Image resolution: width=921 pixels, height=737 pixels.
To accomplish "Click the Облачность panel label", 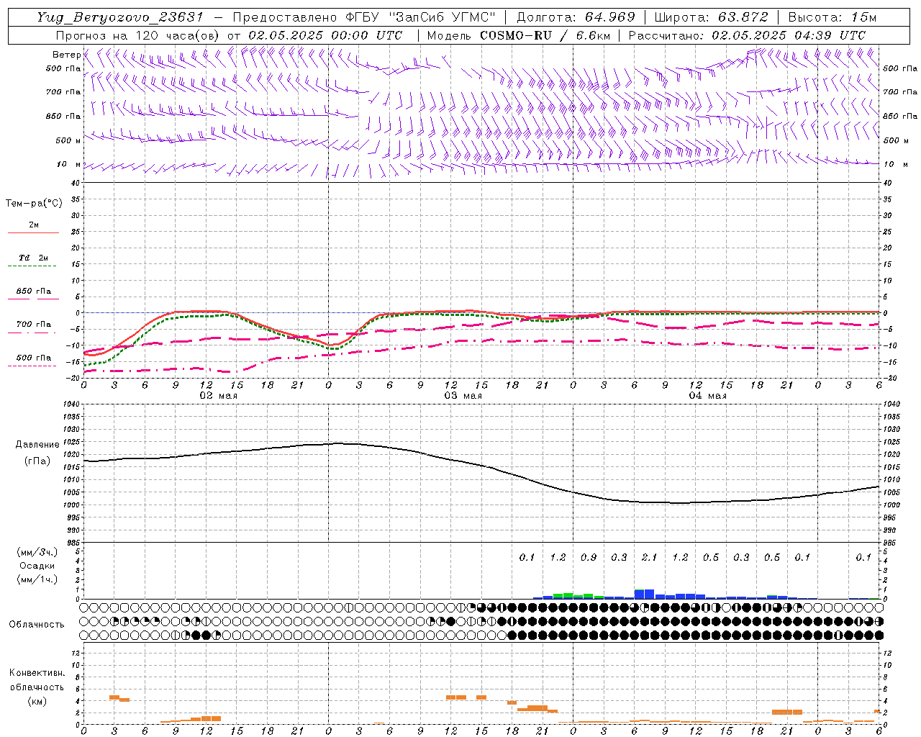I will point(36,625).
